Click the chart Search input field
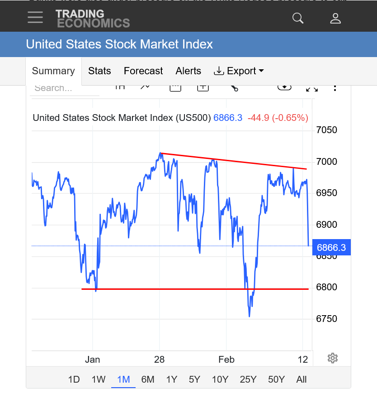Viewport: 377px width, 408px height. (x=64, y=88)
